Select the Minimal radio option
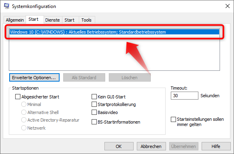The height and width of the screenshot is (154, 234). (x=24, y=104)
